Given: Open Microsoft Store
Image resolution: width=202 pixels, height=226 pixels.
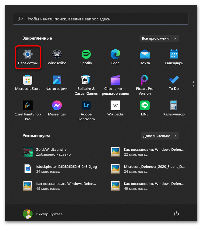Looking at the screenshot, I should (28, 83).
